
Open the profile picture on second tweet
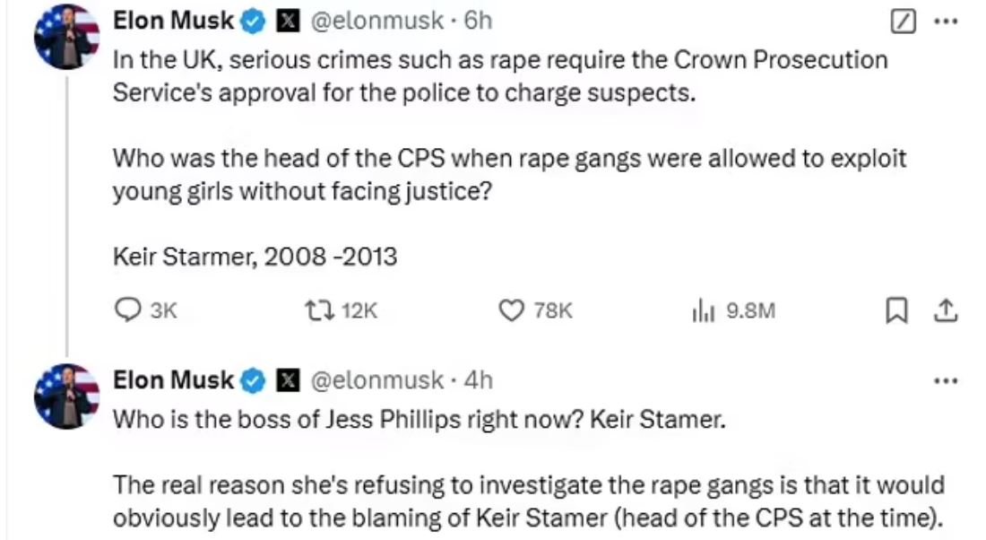tap(66, 396)
